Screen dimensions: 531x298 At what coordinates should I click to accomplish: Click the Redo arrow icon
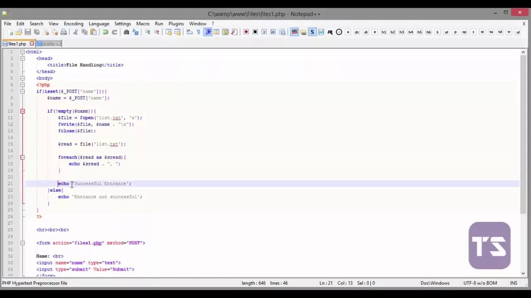click(x=114, y=32)
